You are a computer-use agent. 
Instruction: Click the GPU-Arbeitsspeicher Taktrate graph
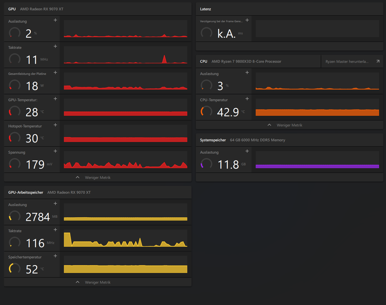pos(125,238)
